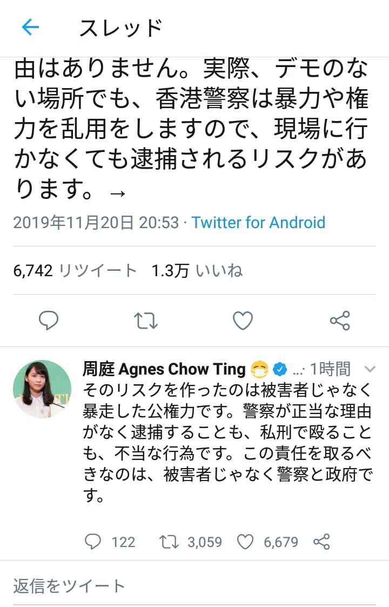Open the 周庭 Agnes Chow Ting profile name
Image resolution: width=389 pixels, height=607 pixels.
pos(164,369)
